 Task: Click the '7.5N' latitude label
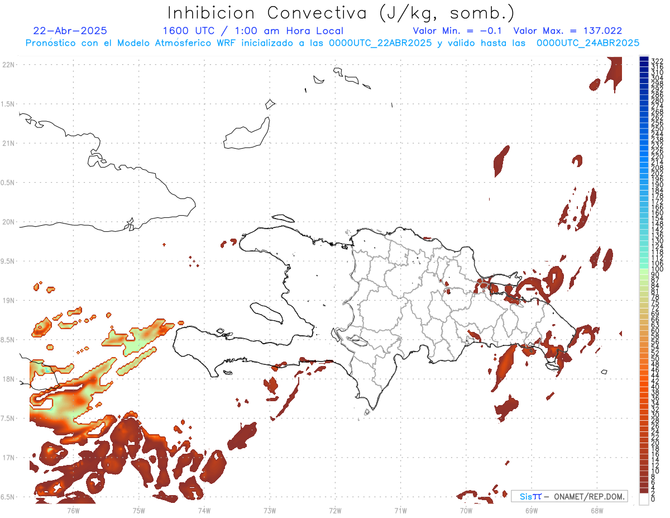click(x=8, y=419)
